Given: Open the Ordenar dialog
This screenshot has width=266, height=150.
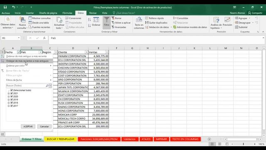Looking at the screenshot, I should pos(96,22).
